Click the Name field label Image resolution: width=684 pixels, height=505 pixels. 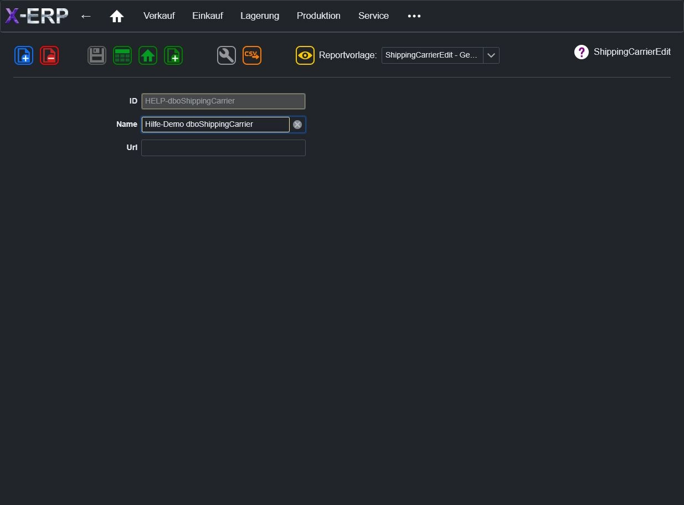(127, 125)
